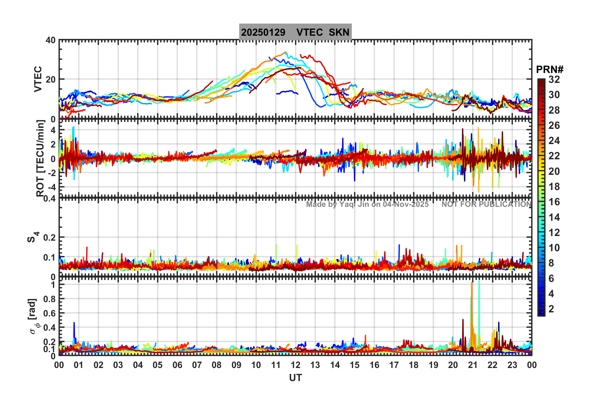The height and width of the screenshot is (395, 591).
Task: Click the "28" label on the PRN colorbar
Action: point(554,110)
